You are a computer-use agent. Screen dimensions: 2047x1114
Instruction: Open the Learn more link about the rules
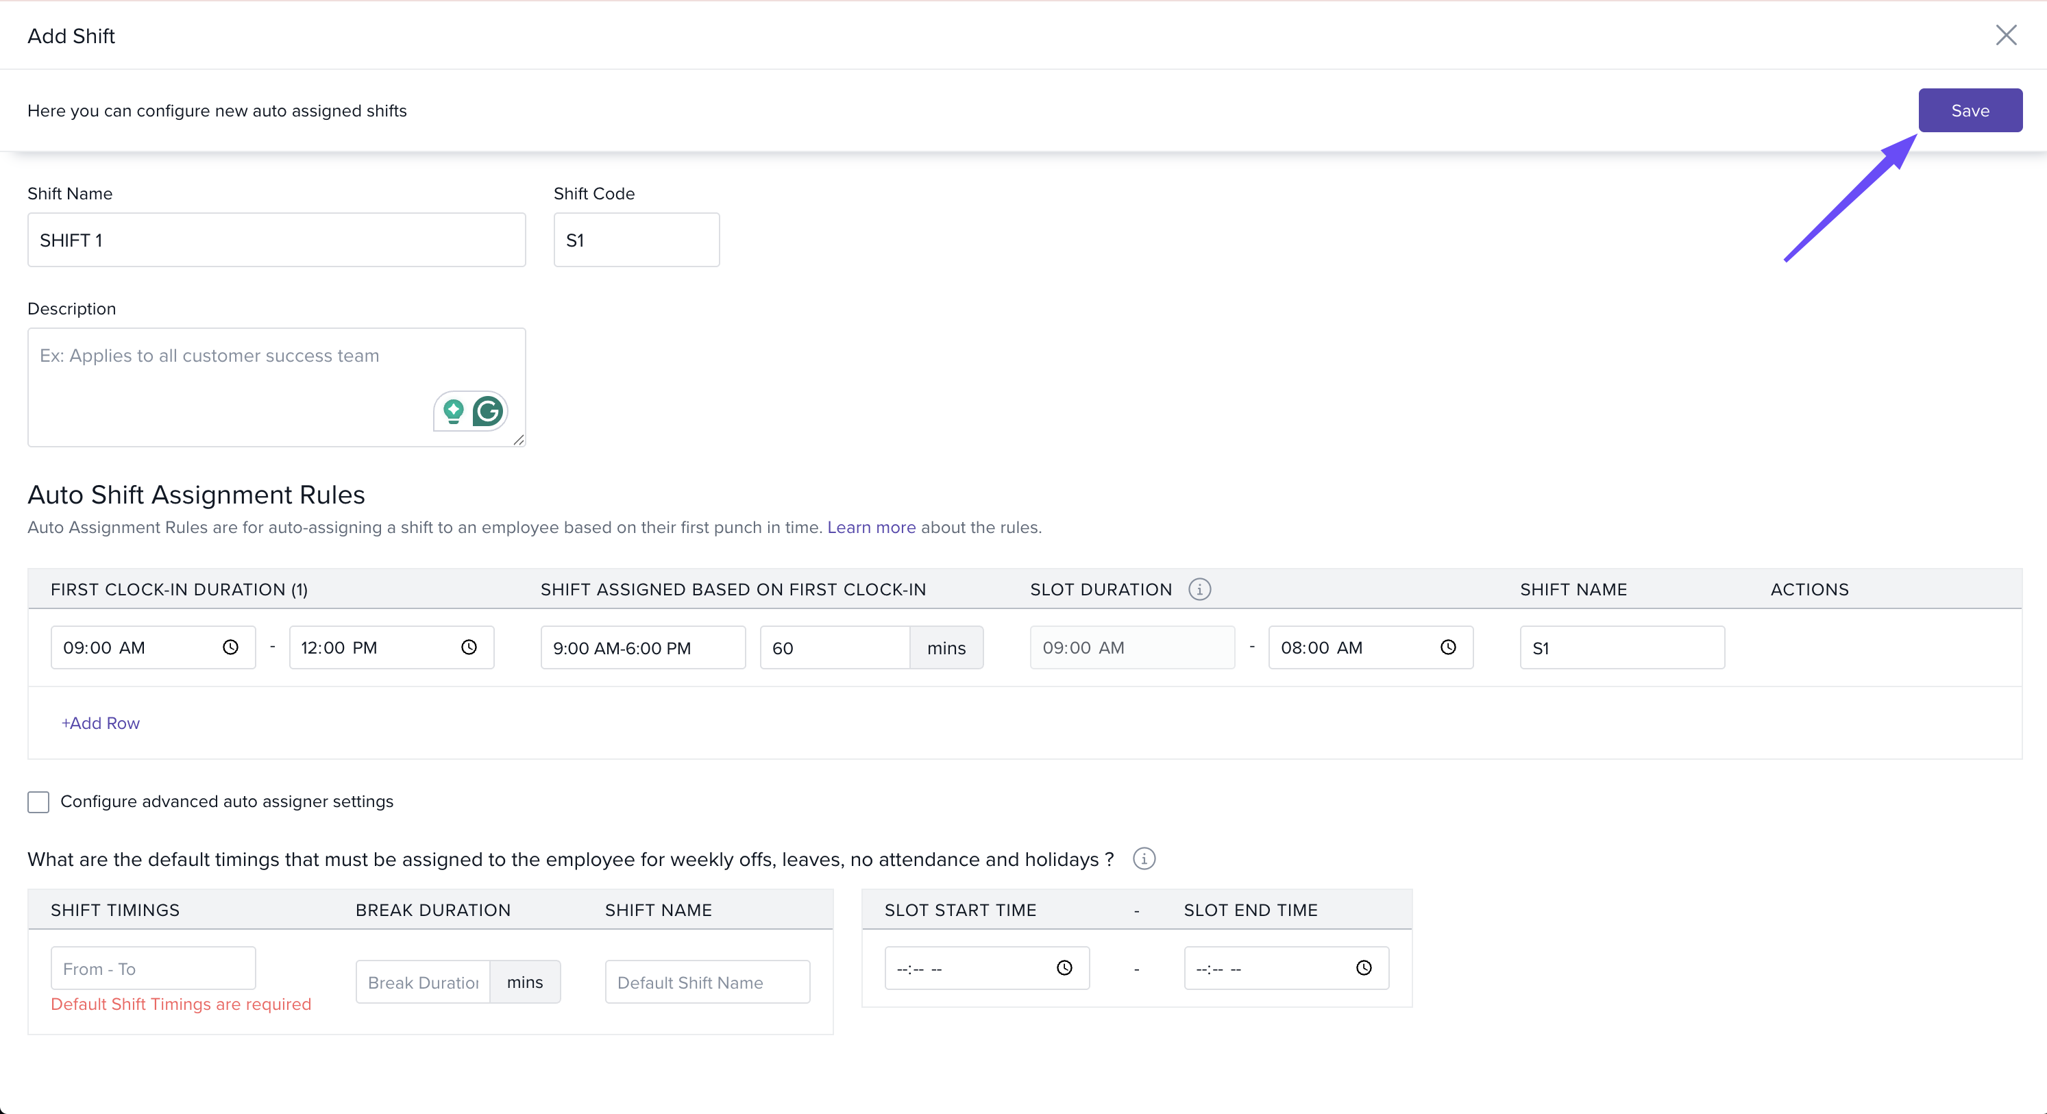point(871,528)
